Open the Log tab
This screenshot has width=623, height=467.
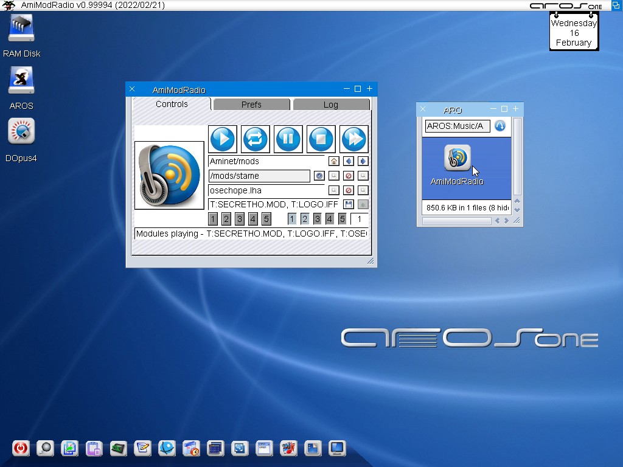(x=331, y=105)
